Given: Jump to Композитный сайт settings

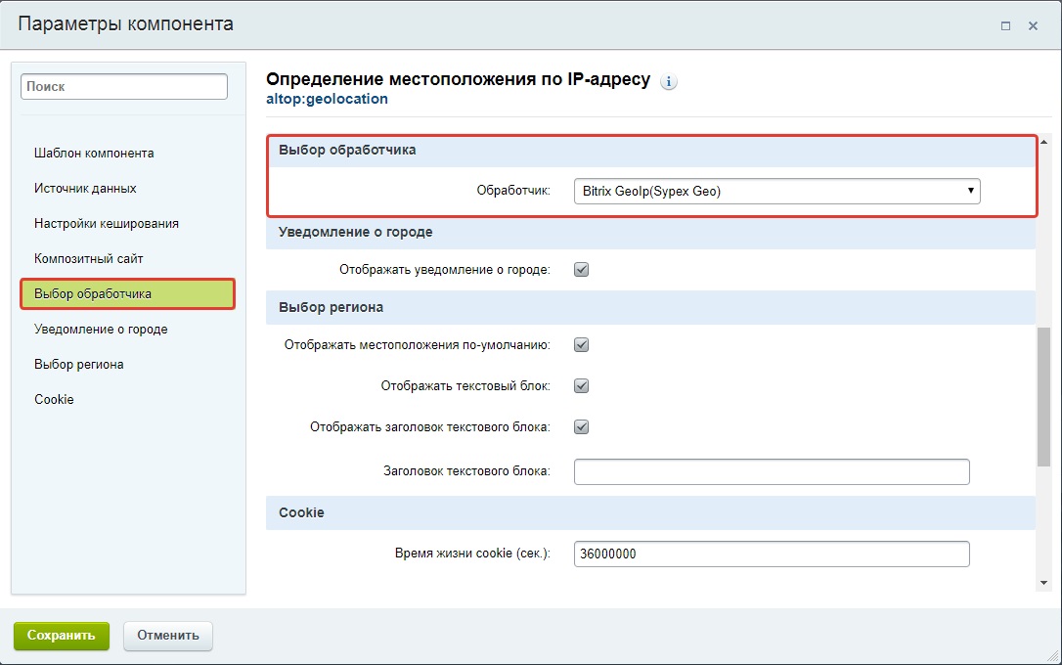Looking at the screenshot, I should (x=89, y=259).
